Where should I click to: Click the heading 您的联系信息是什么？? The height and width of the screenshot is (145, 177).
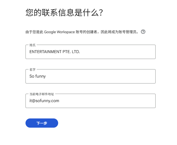[64, 13]
